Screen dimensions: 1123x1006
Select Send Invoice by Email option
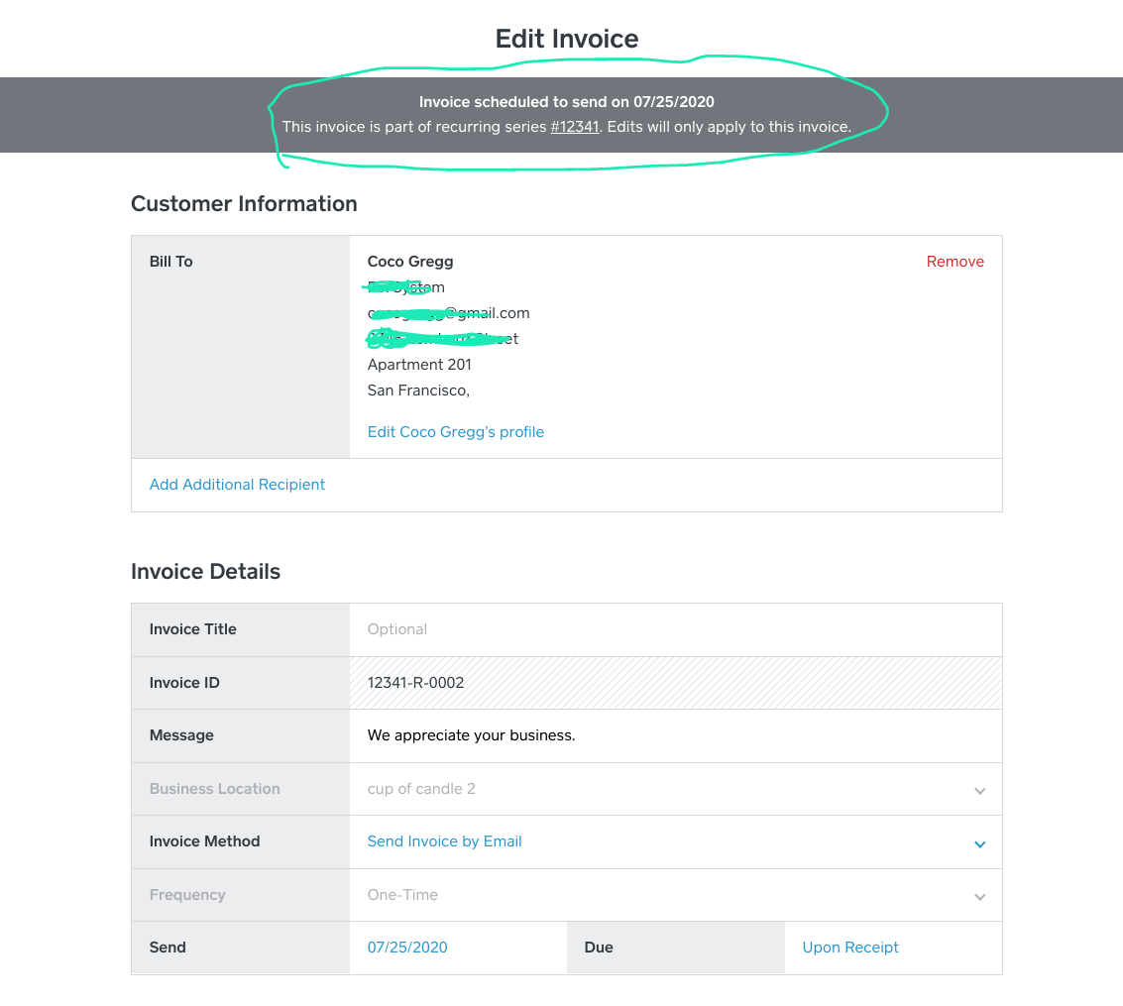click(444, 841)
